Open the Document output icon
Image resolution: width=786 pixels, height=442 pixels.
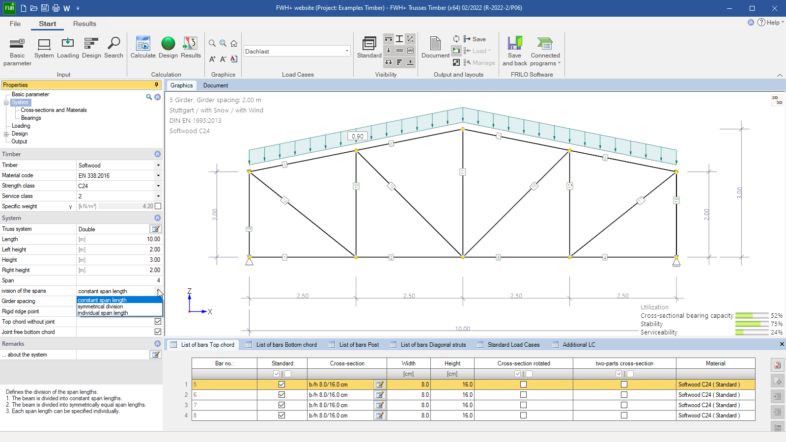(x=435, y=48)
